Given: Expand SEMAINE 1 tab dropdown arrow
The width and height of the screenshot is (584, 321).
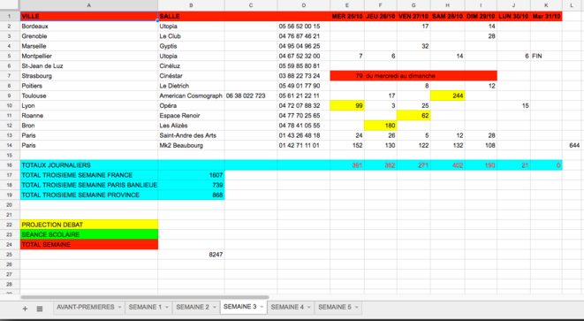Looking at the screenshot, I should [x=167, y=307].
